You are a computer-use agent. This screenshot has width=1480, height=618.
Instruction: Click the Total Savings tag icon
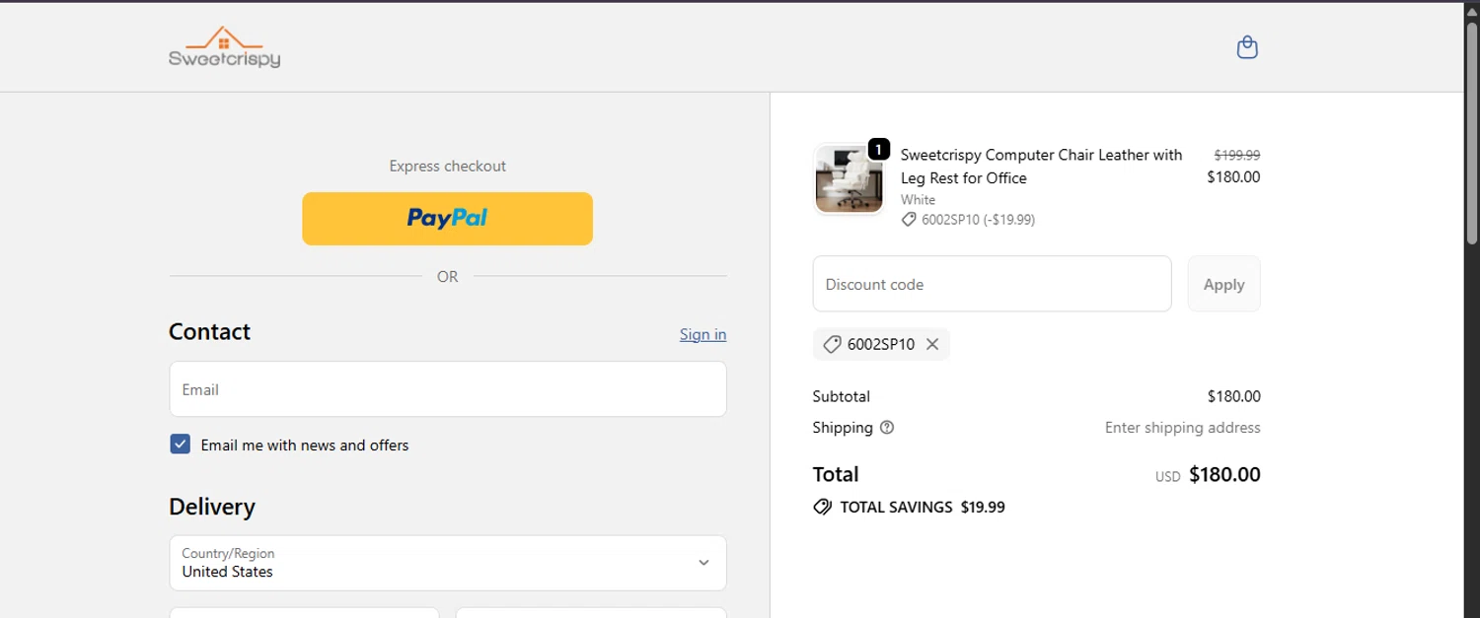[x=822, y=507]
